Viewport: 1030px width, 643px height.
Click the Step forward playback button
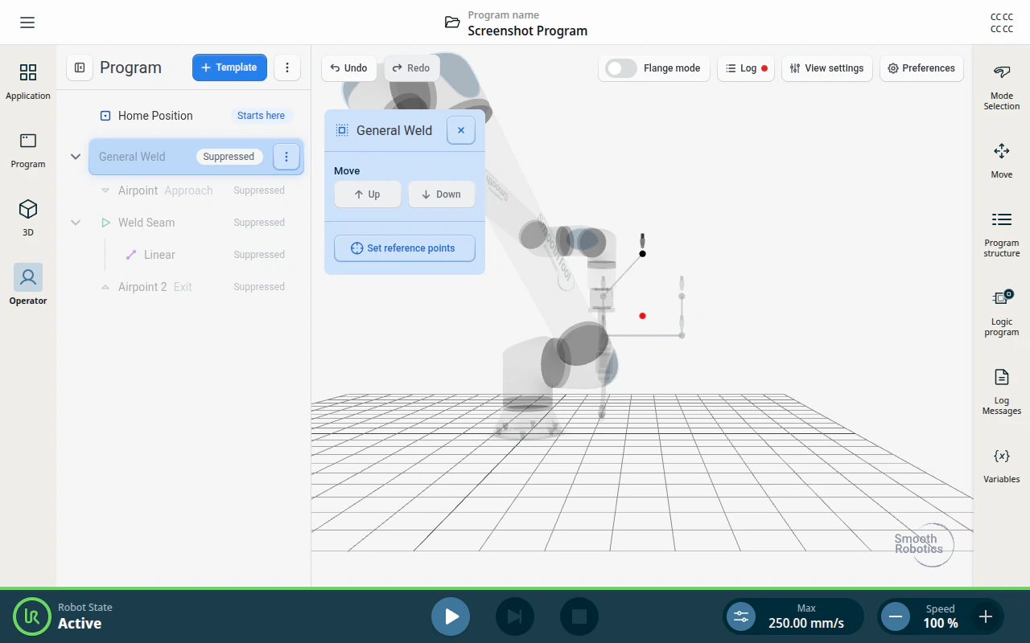point(515,616)
